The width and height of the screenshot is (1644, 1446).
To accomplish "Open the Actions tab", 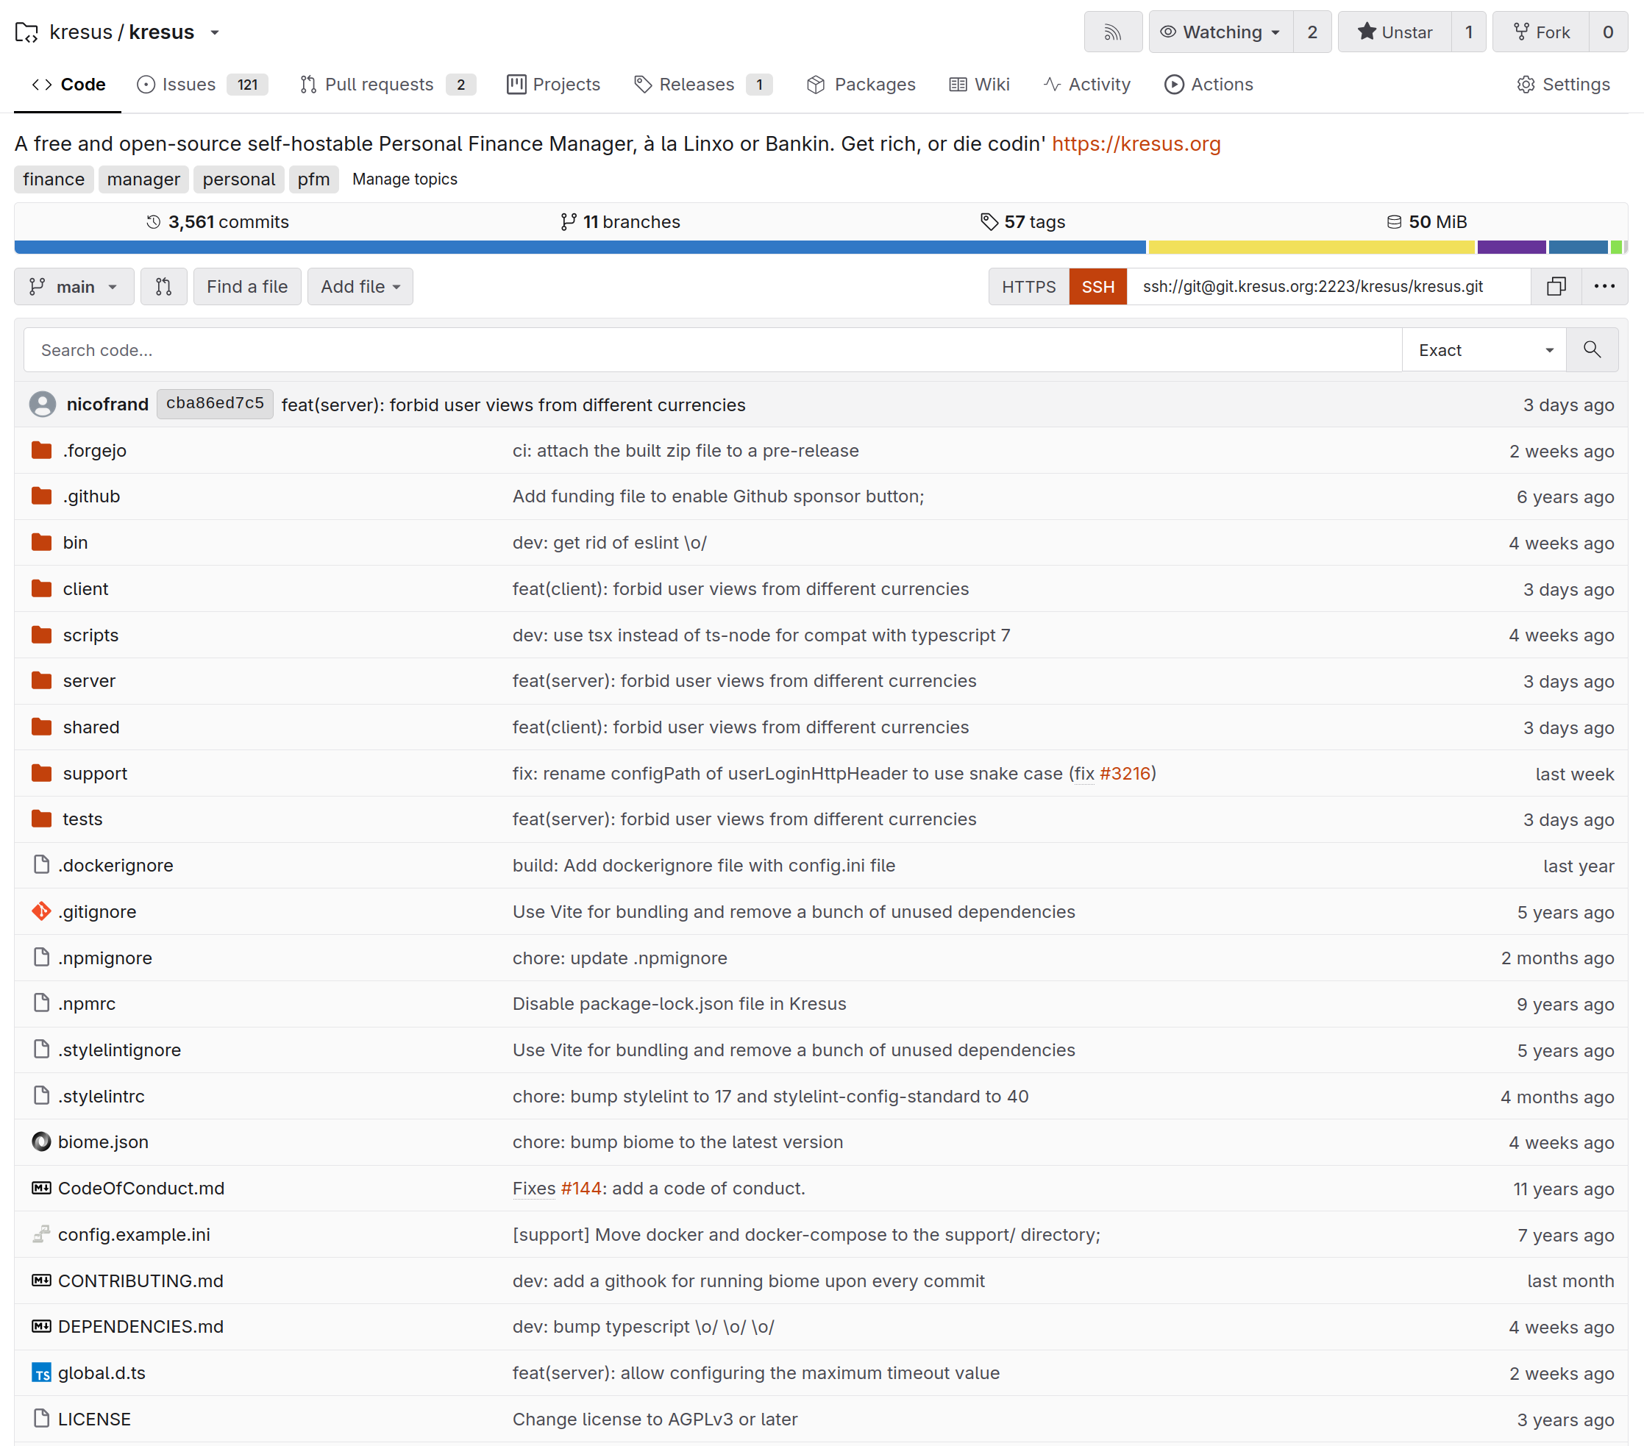I will 1209,85.
